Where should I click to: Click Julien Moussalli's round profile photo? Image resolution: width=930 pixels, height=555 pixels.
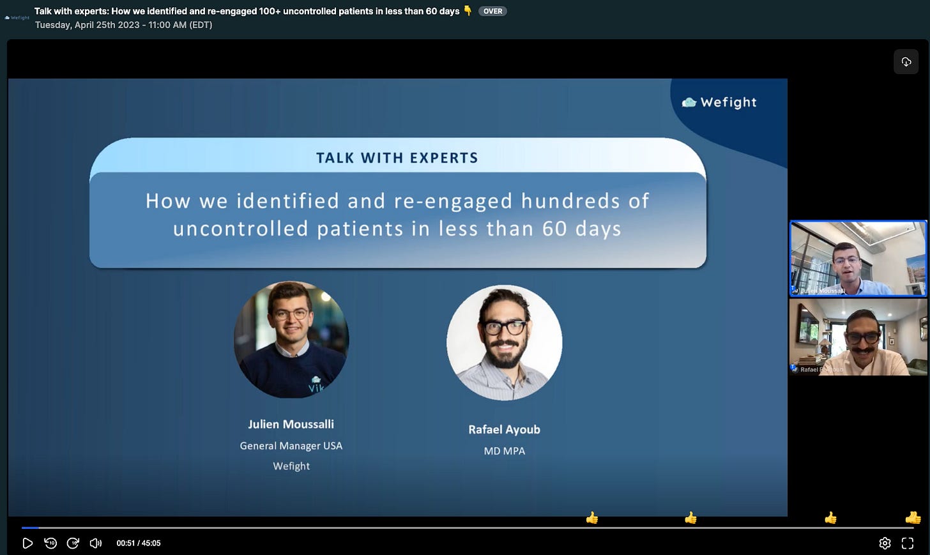291,339
